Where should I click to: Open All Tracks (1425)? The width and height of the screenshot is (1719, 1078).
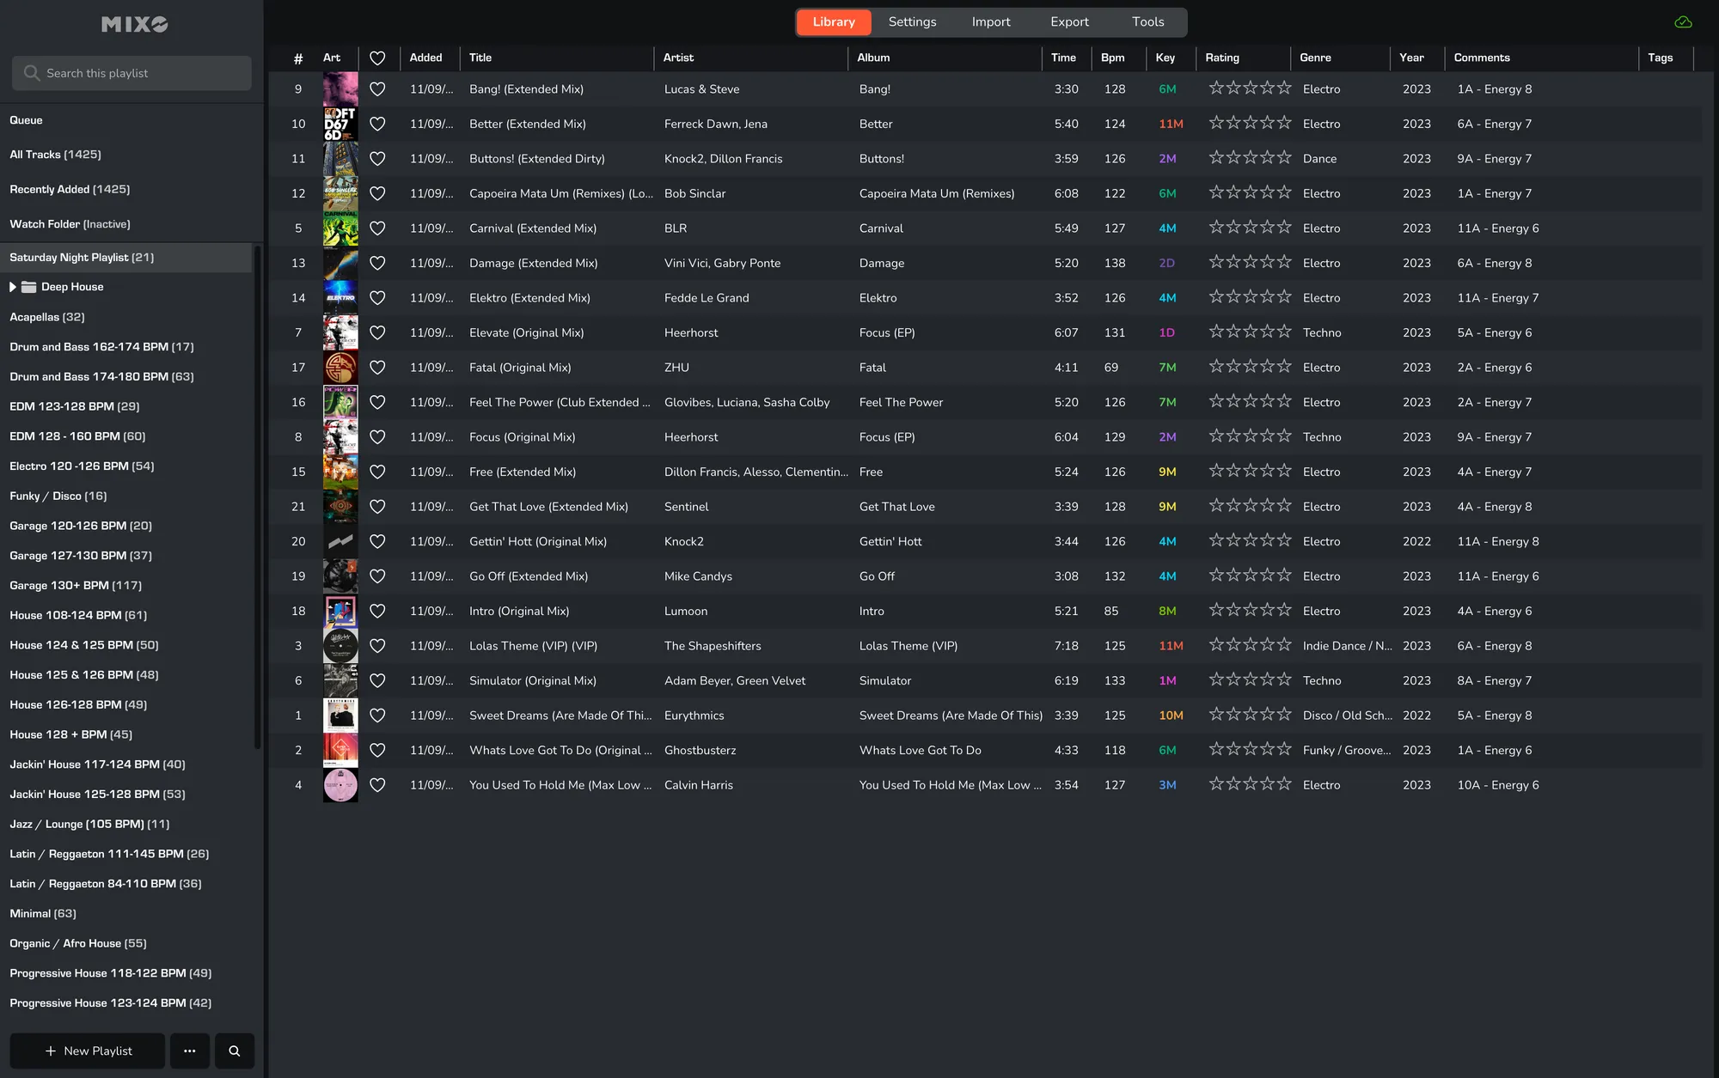[55, 155]
